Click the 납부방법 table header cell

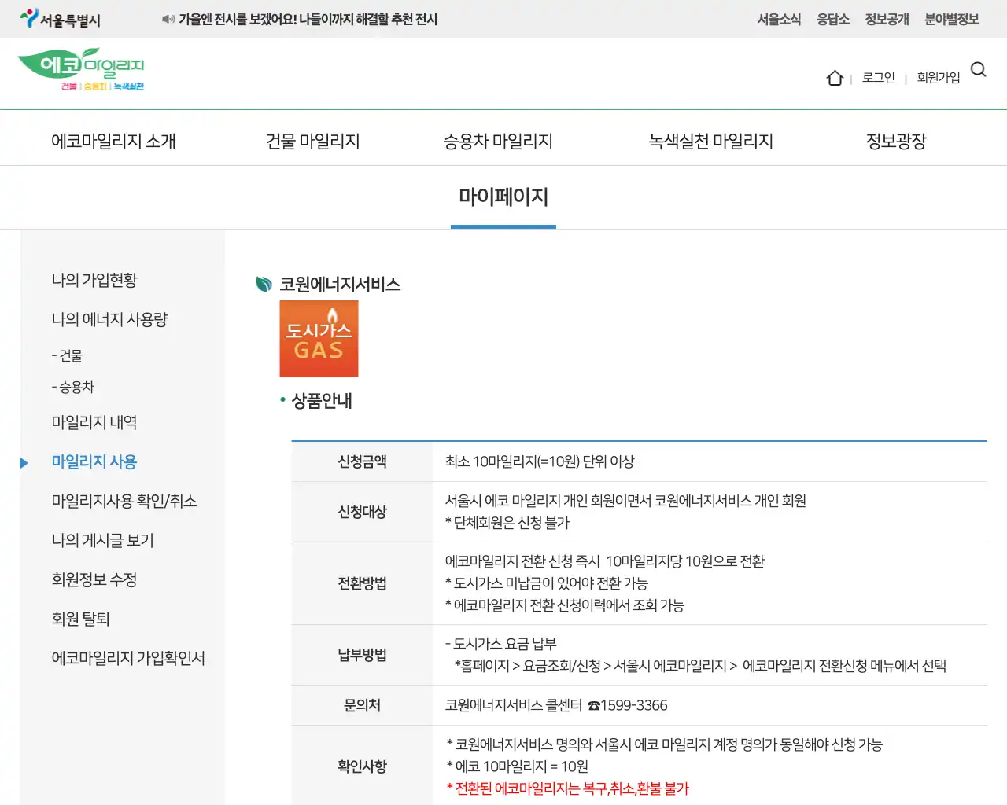coord(362,655)
